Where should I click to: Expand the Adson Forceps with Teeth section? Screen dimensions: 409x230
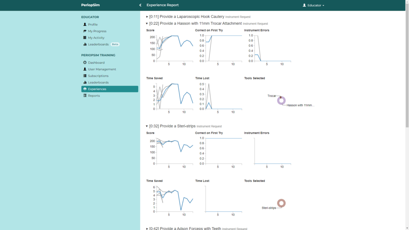tap(147, 228)
